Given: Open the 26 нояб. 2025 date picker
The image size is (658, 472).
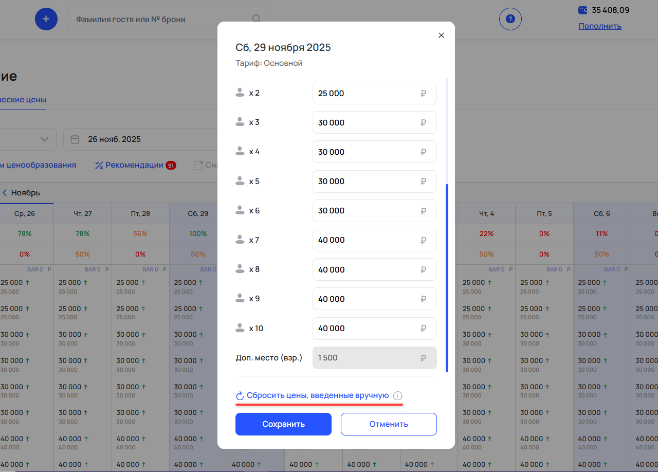Looking at the screenshot, I should coord(114,139).
